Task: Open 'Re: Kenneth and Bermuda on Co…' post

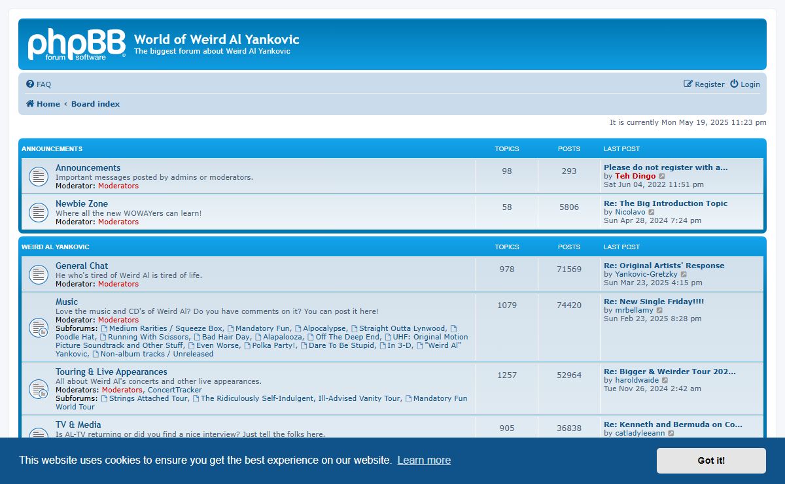Action: point(673,424)
